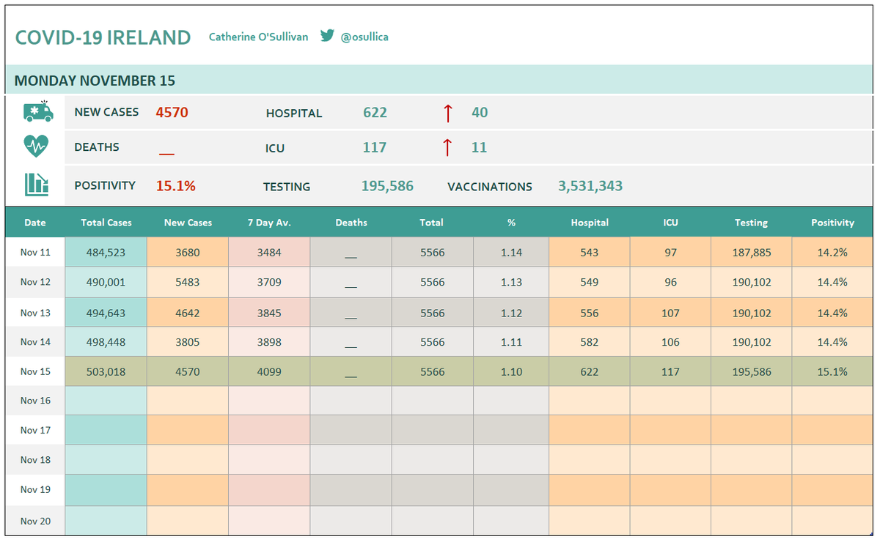Select the total cases cell 498,448
880x542 pixels.
[106, 342]
